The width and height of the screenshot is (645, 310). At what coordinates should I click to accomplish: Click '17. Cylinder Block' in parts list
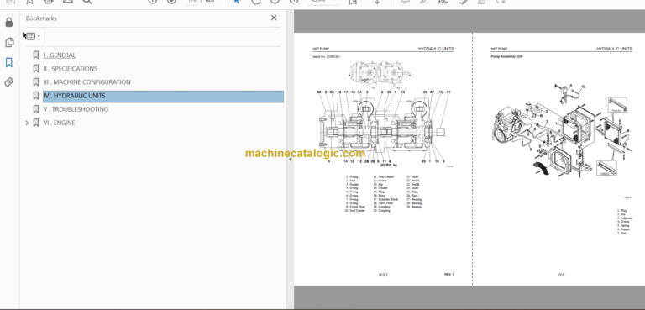click(x=385, y=199)
